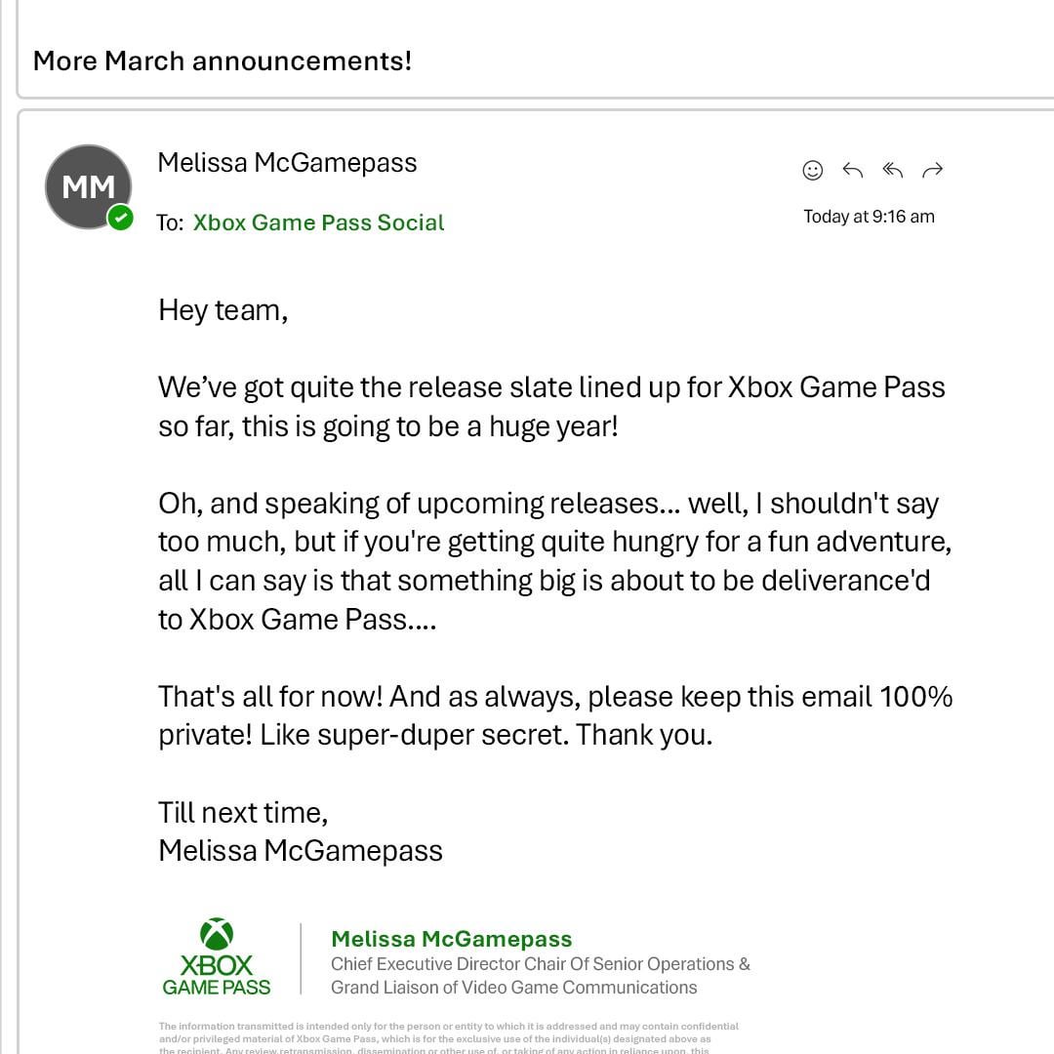Open the Xbox Game Pass Social recipient link

(x=318, y=223)
